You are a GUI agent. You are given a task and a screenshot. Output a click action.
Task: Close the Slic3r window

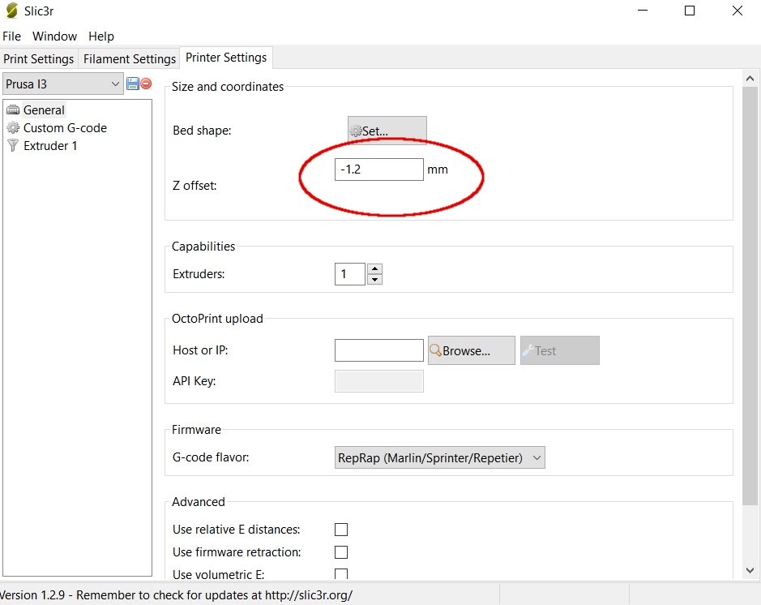point(737,11)
